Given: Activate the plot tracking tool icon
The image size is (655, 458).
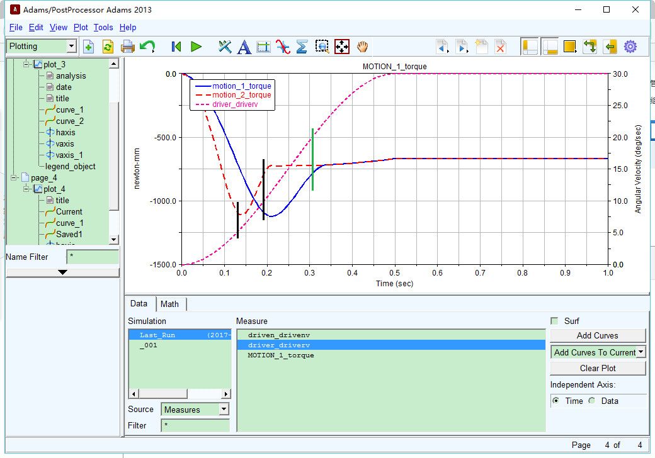Looking at the screenshot, I should tap(263, 47).
